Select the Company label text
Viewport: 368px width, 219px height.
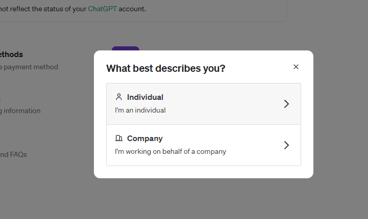[x=144, y=138]
